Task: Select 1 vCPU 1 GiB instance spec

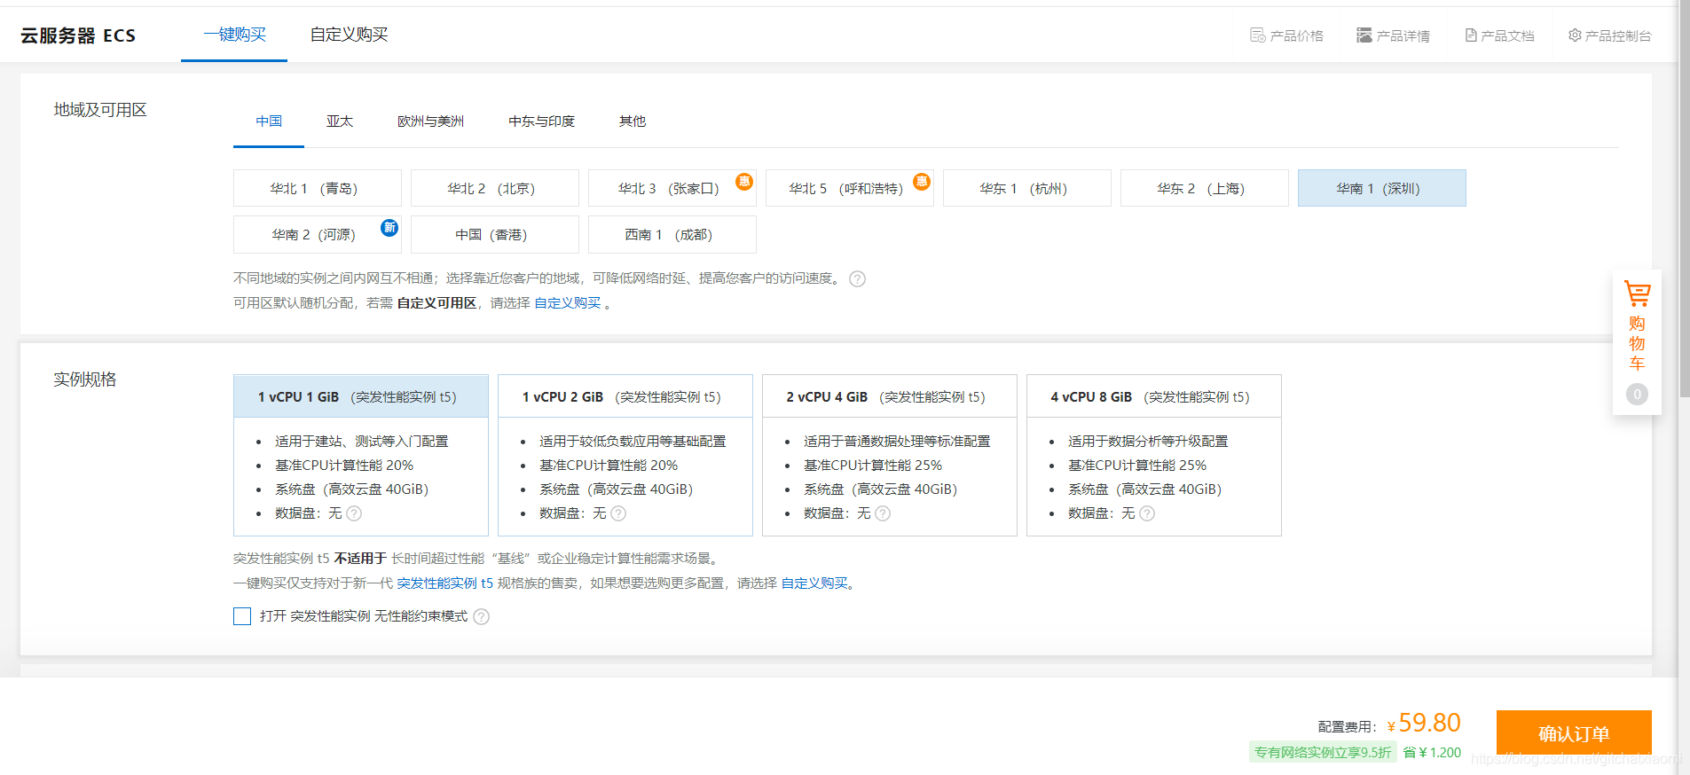Action: point(361,455)
